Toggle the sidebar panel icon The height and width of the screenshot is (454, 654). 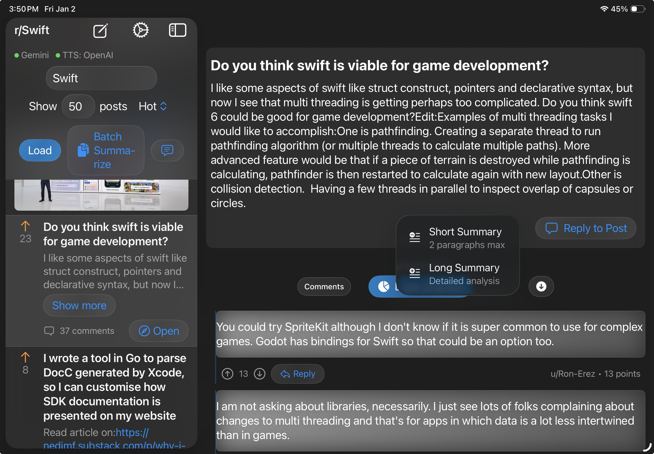point(177,30)
